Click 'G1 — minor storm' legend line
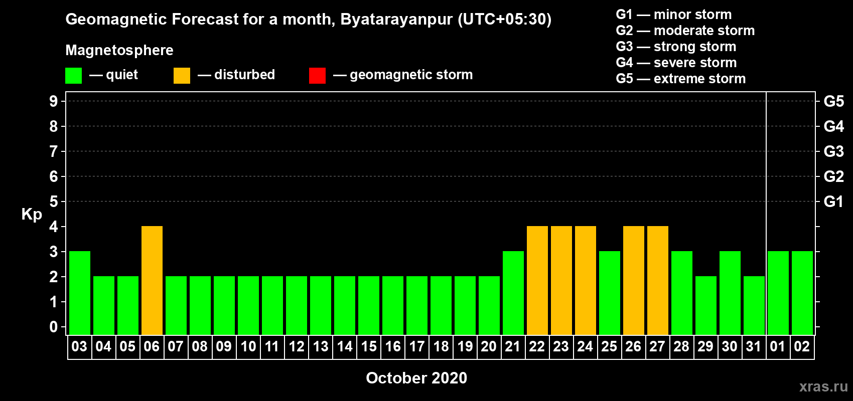The image size is (853, 401). 674,15
